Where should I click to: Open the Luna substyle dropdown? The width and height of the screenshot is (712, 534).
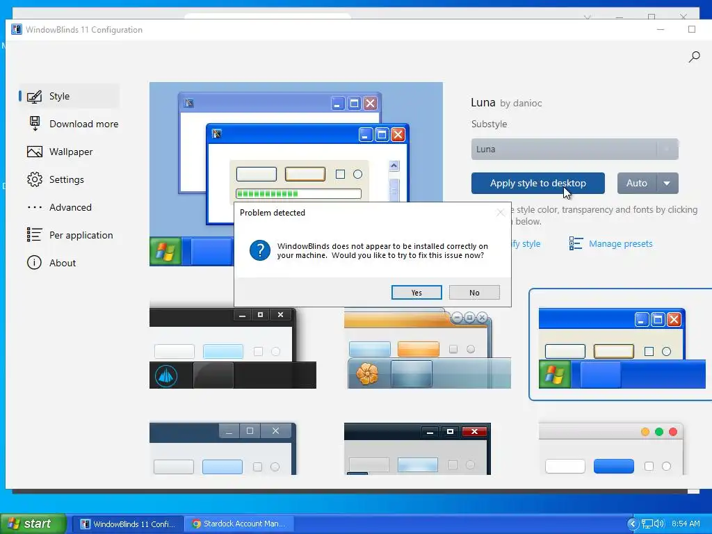(x=575, y=149)
